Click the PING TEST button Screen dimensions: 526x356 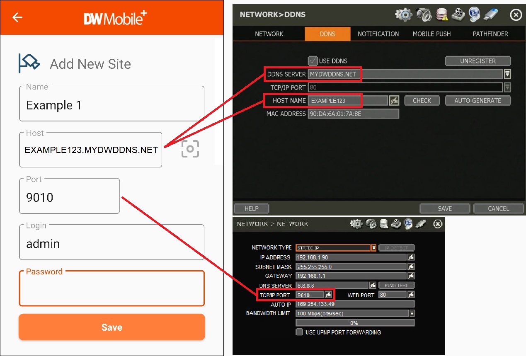point(396,286)
